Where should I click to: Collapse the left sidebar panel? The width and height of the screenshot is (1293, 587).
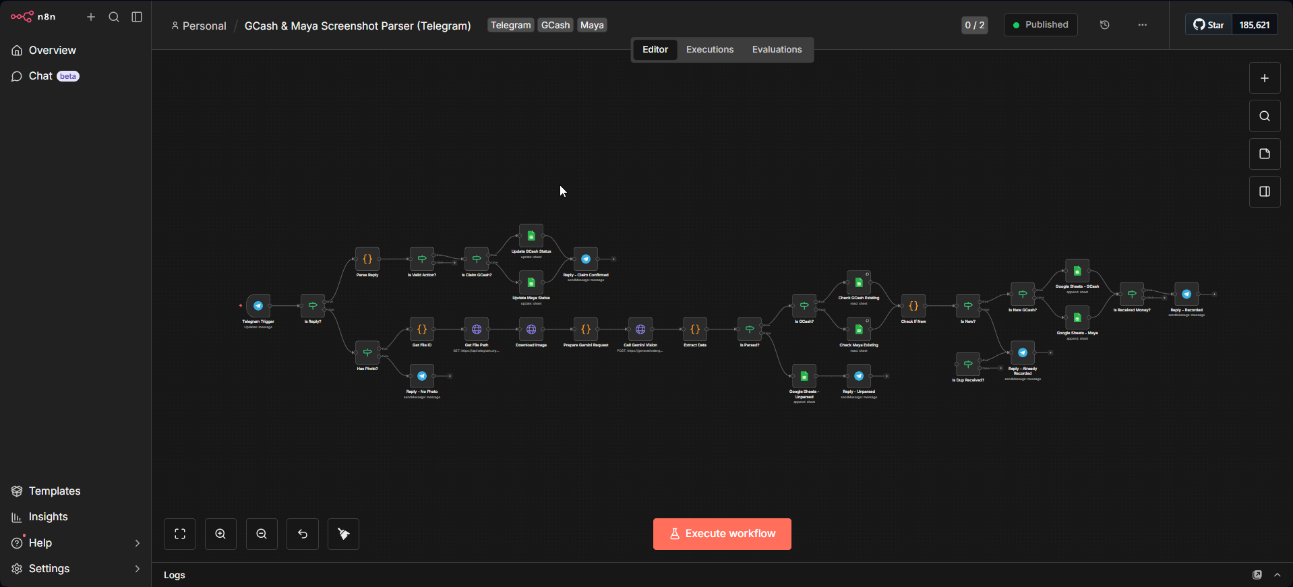(137, 17)
